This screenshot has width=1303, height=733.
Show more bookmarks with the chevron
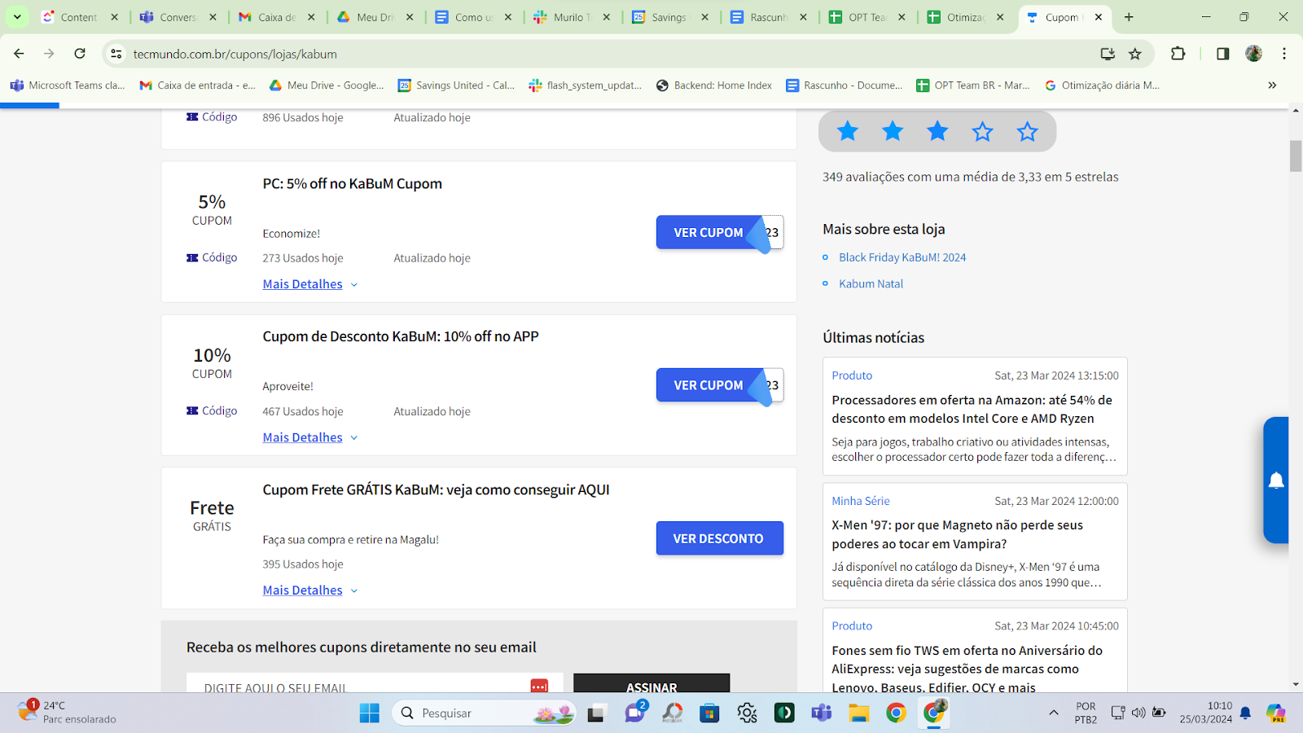point(1272,85)
